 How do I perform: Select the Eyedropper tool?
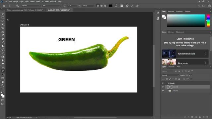[x=3, y=35]
